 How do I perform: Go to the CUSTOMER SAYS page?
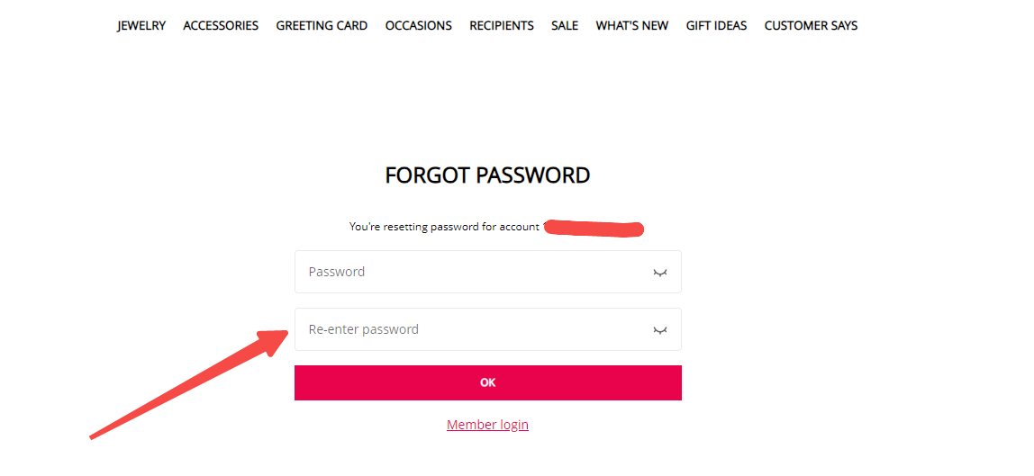[x=811, y=25]
